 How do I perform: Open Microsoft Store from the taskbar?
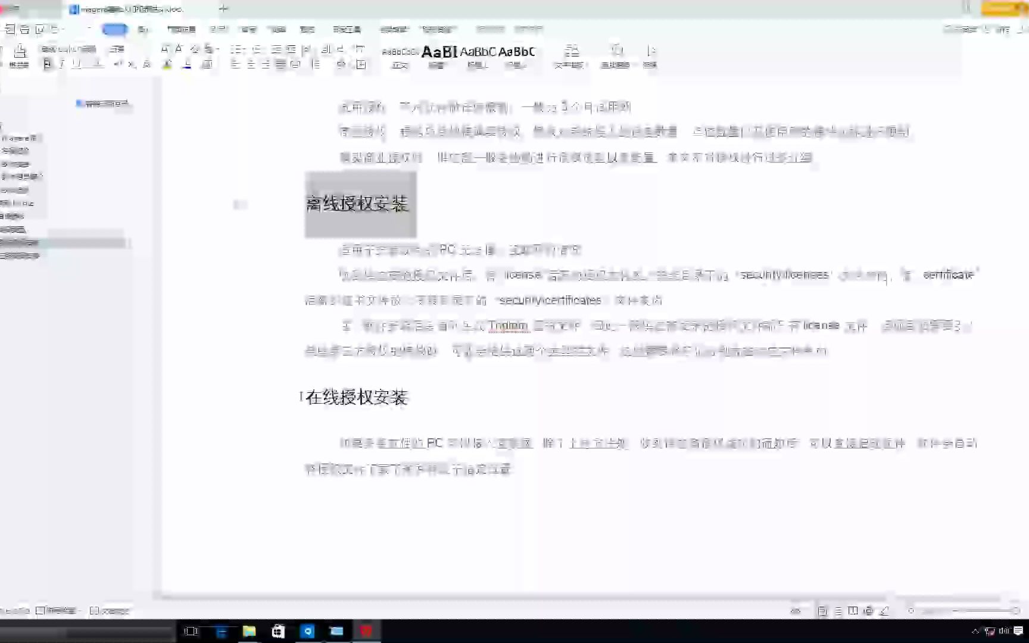(x=278, y=631)
